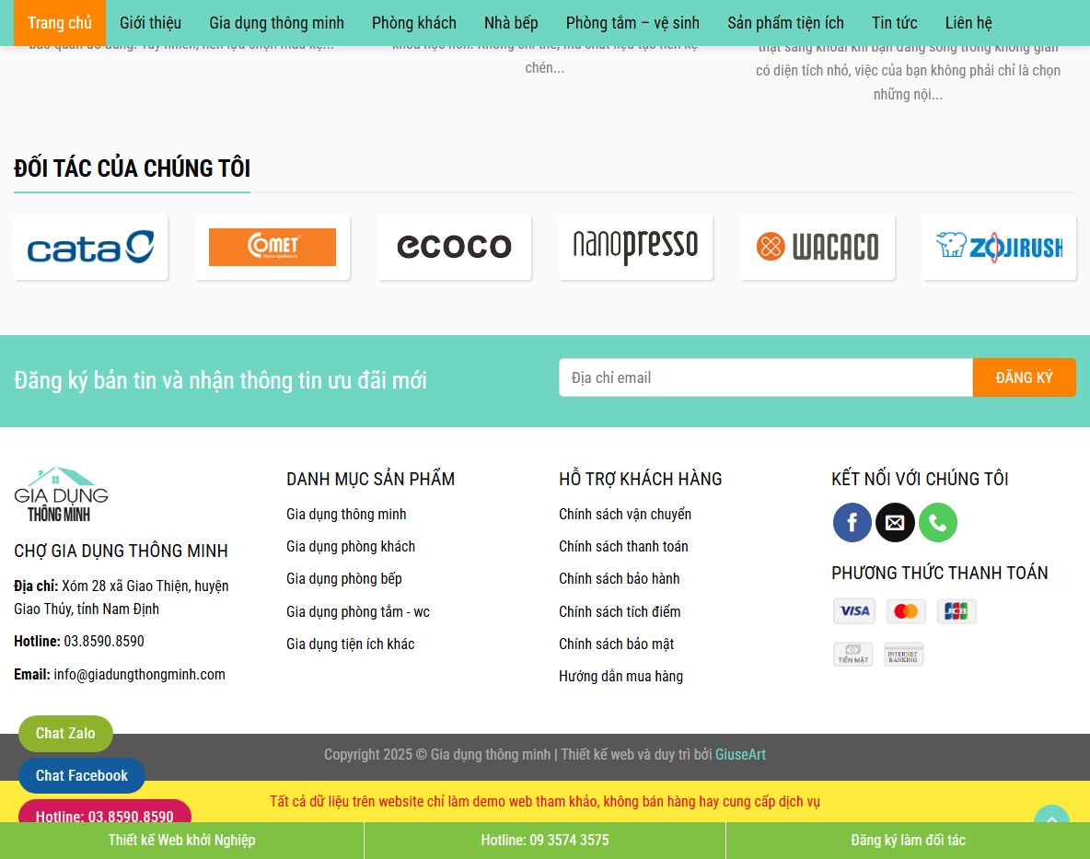Click the pink Hotline 03.8590.8590 floating button
Viewport: 1090px width, 859px height.
coord(104,812)
